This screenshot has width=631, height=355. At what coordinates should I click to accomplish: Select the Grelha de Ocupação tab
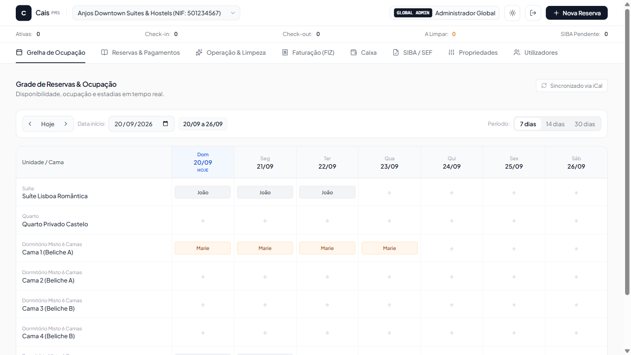[50, 52]
